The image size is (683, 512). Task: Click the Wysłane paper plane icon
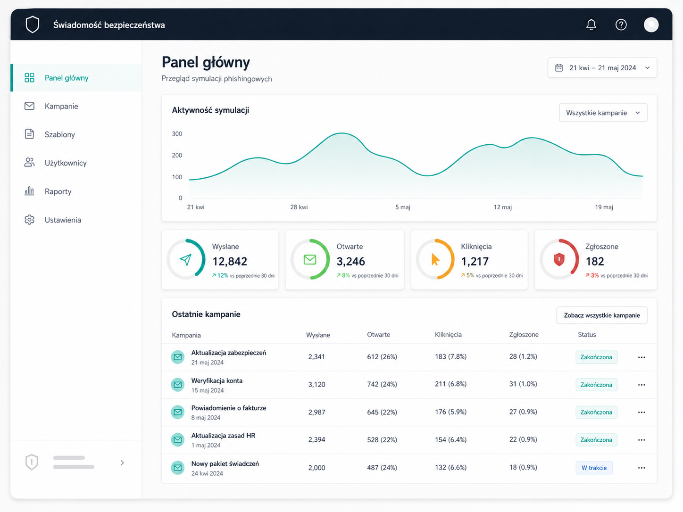pos(186,259)
